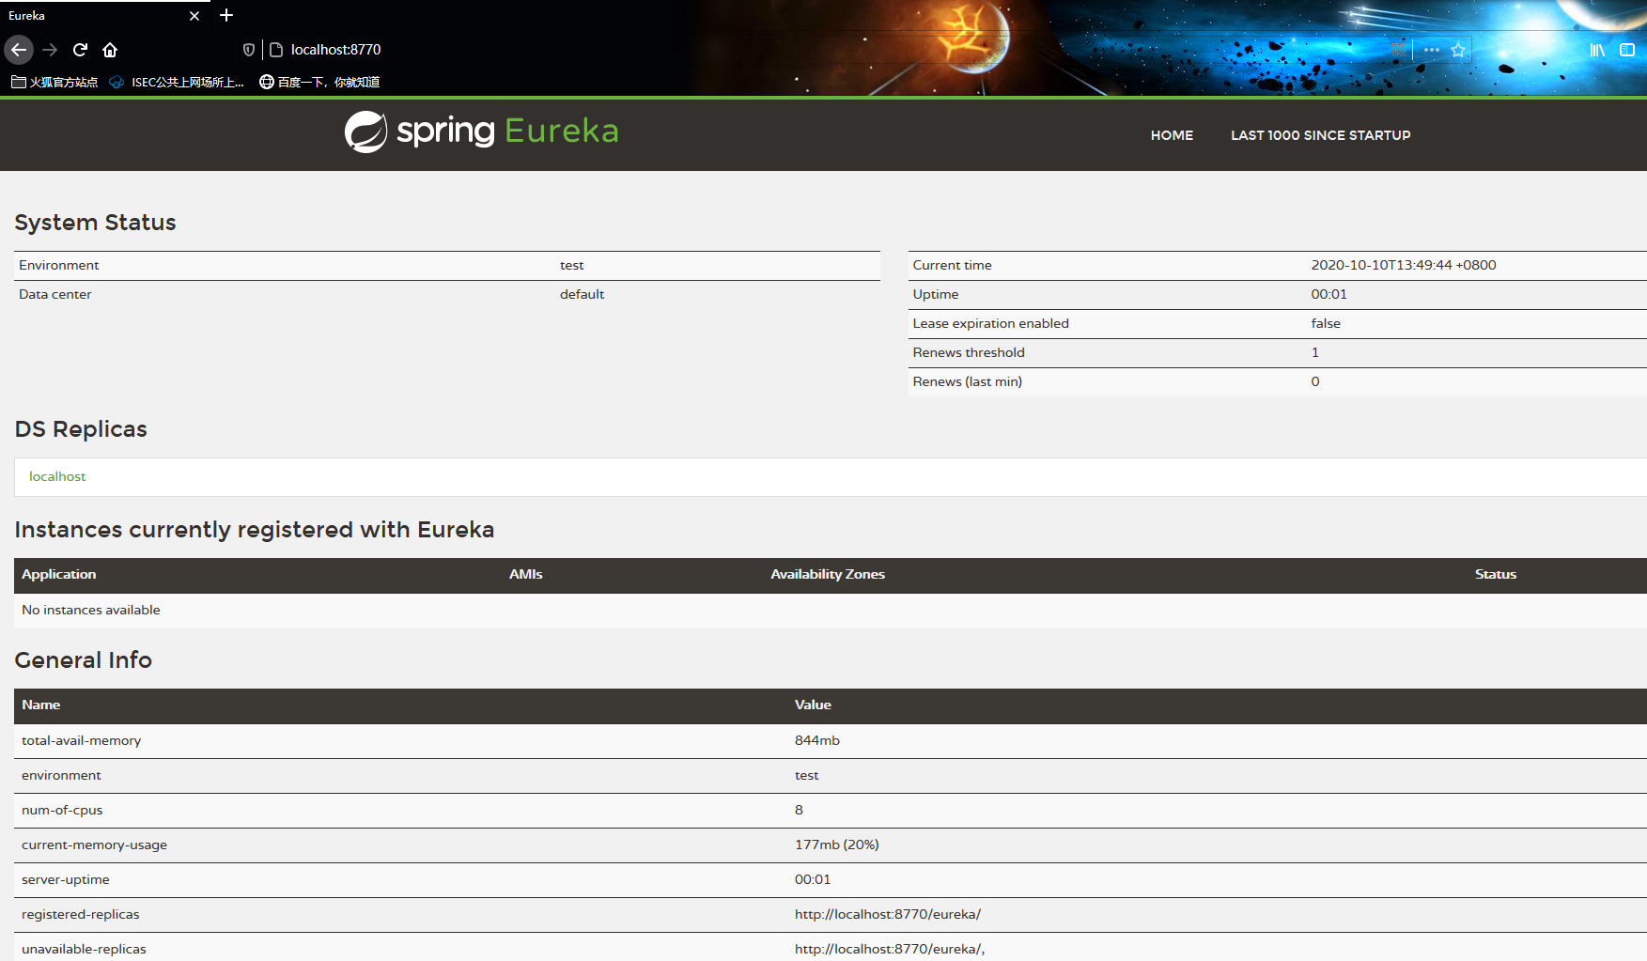Click the General Info Name column header

[41, 705]
